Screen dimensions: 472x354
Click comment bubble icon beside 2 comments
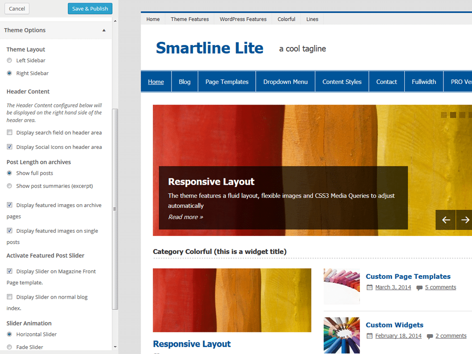click(430, 336)
